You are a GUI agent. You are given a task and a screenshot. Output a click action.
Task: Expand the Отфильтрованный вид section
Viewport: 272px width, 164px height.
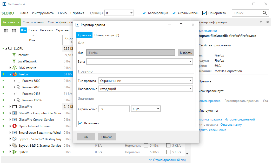pyautogui.click(x=168, y=160)
